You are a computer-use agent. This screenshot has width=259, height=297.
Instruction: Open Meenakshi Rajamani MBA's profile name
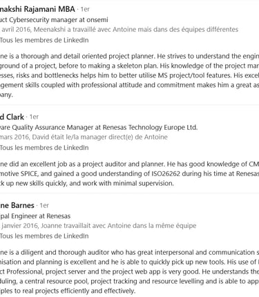[x=37, y=9]
